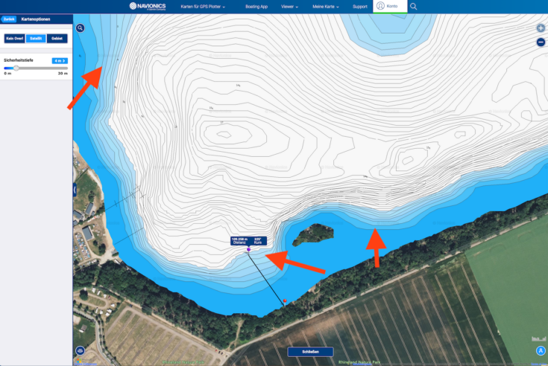Expand the Viewer dropdown menu
The height and width of the screenshot is (366, 548).
(x=289, y=7)
